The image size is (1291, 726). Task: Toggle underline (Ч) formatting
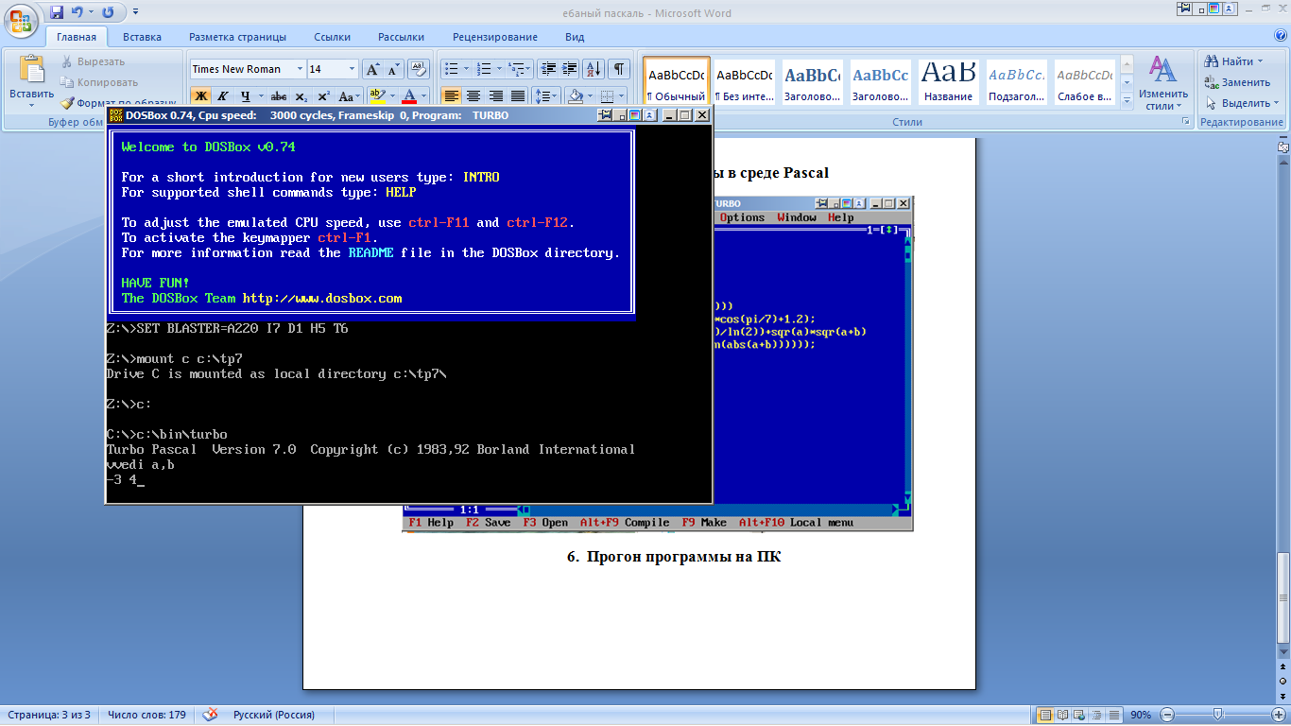[x=246, y=96]
